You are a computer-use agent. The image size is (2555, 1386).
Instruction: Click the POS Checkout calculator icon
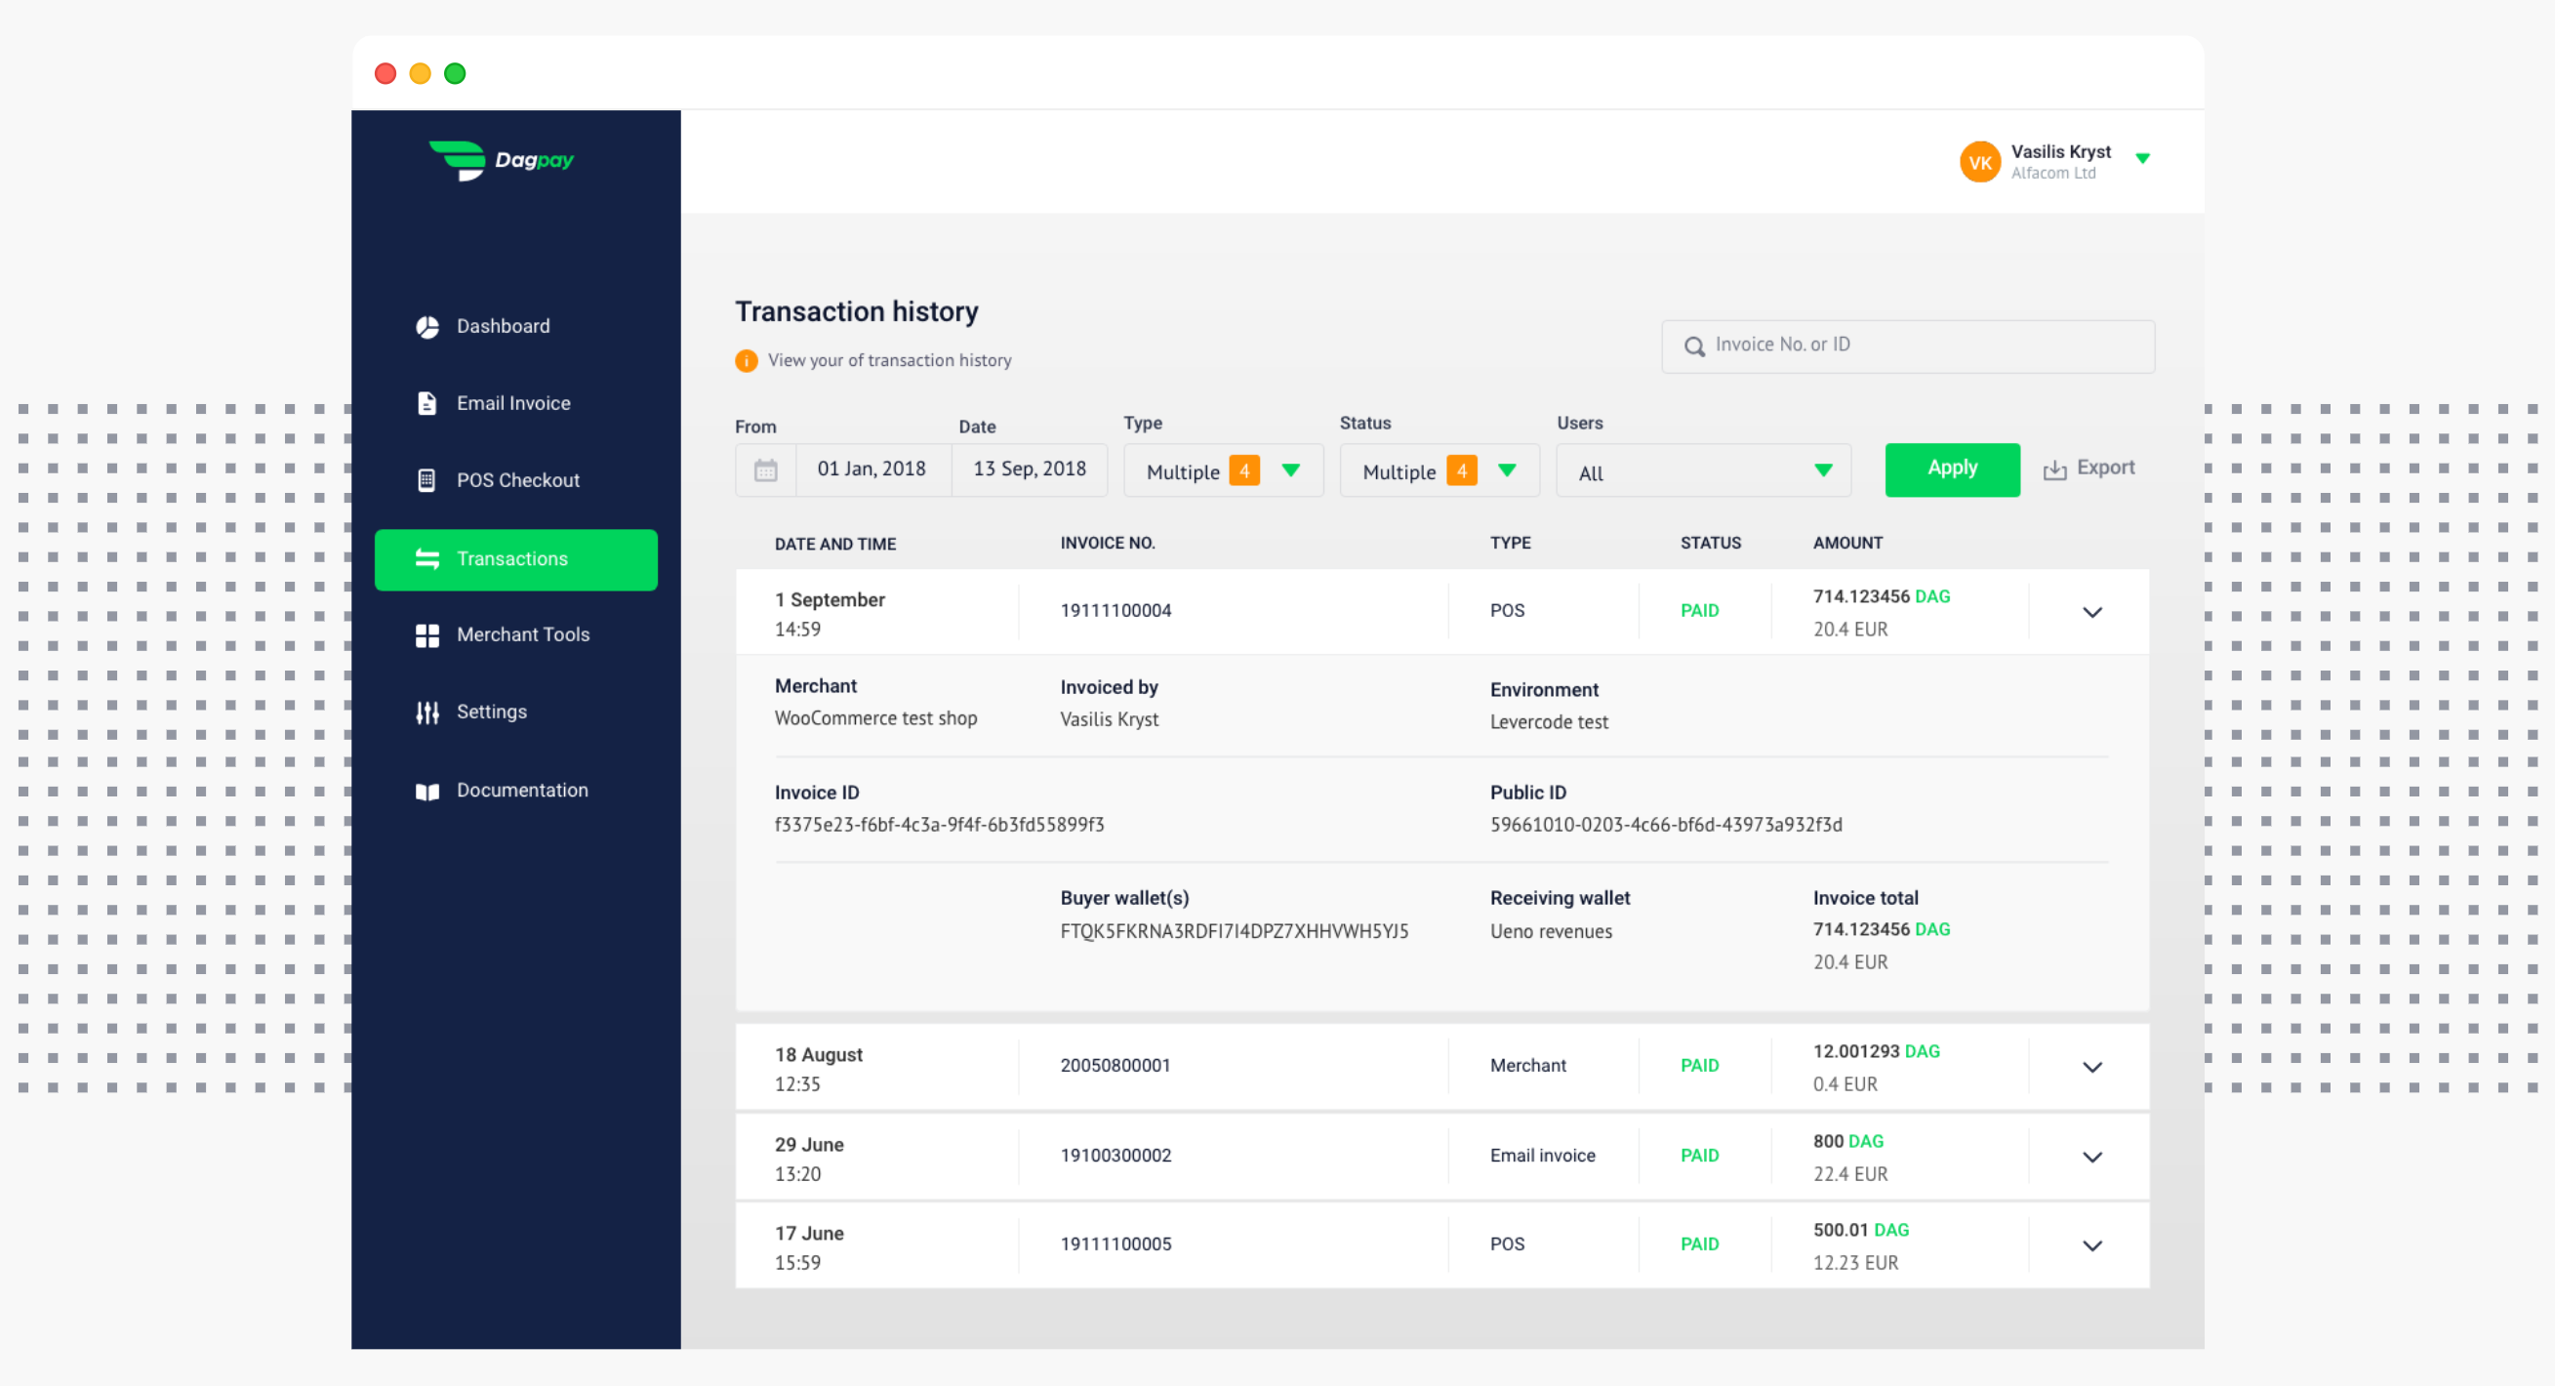point(426,480)
